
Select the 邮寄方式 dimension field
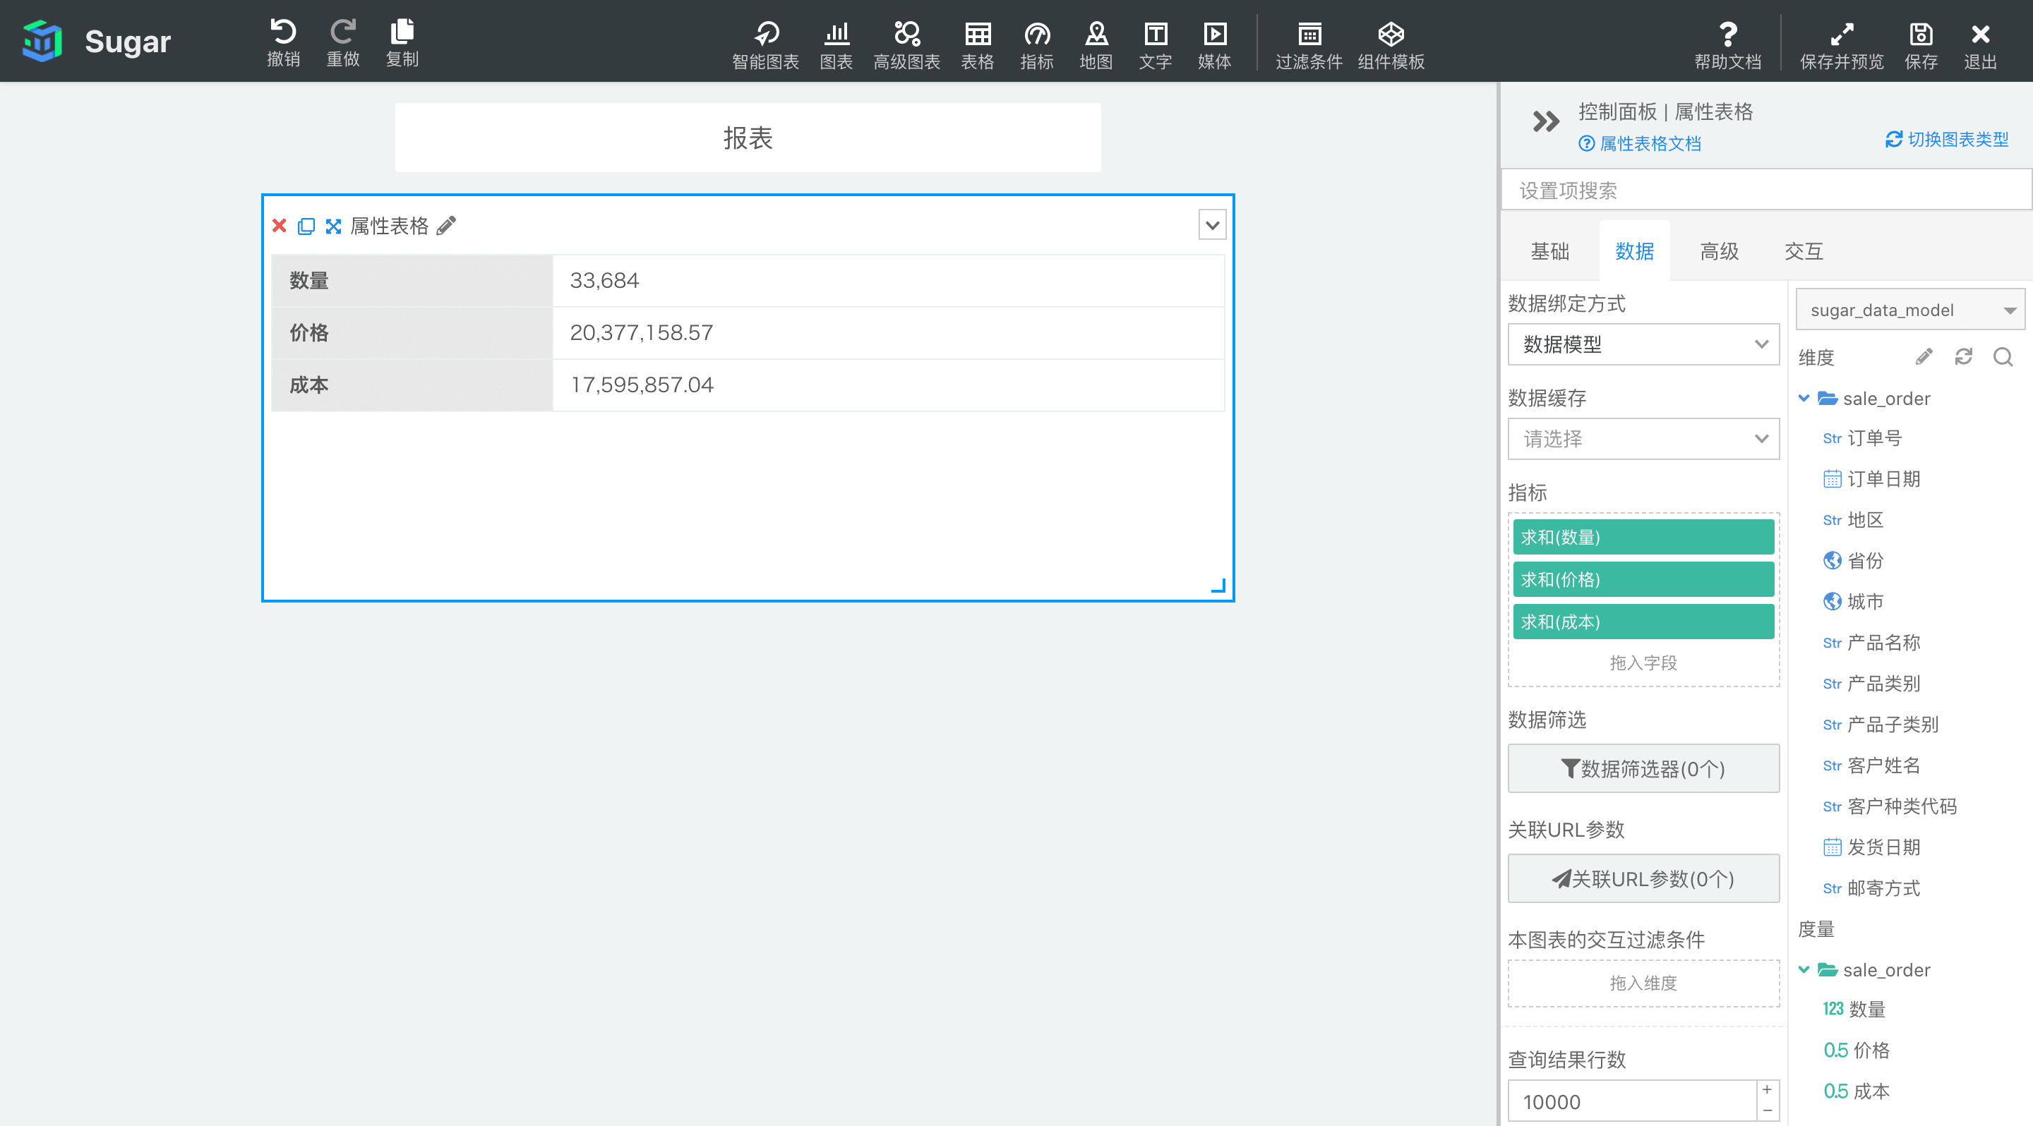1871,889
